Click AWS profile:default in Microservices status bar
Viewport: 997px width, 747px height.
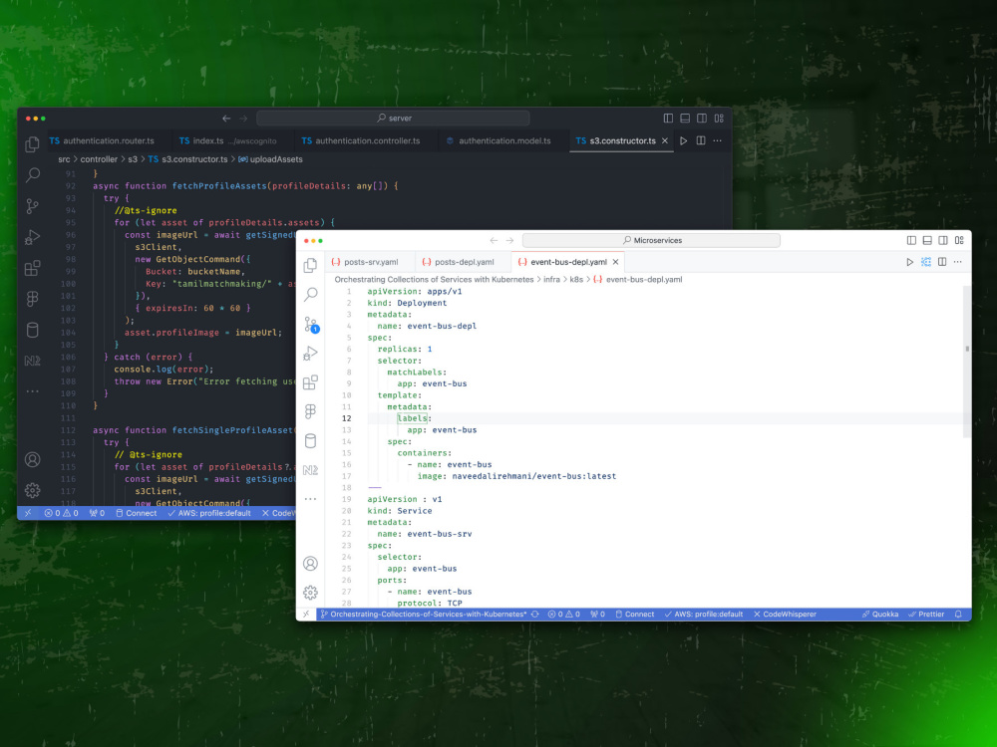click(x=703, y=615)
